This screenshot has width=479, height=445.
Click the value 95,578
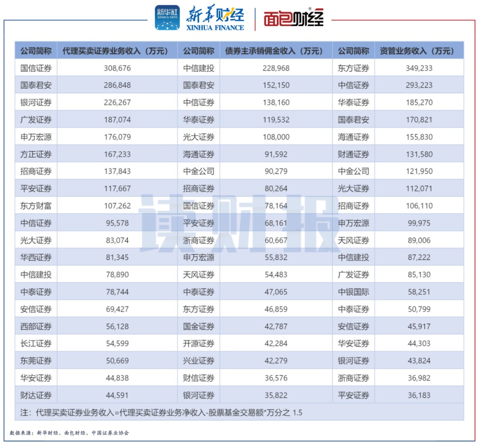tap(117, 223)
